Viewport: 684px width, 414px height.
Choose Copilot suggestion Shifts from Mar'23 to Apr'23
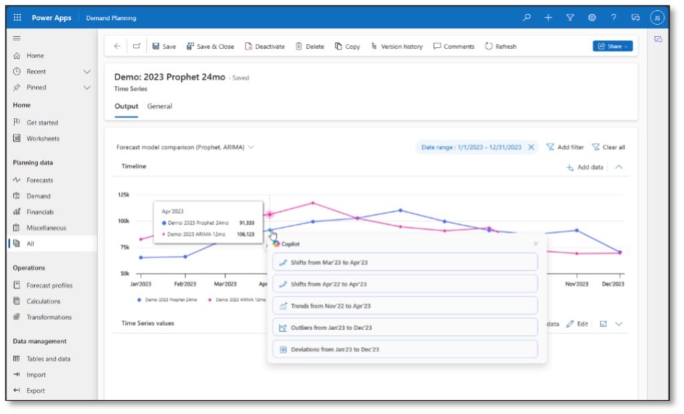pyautogui.click(x=405, y=262)
